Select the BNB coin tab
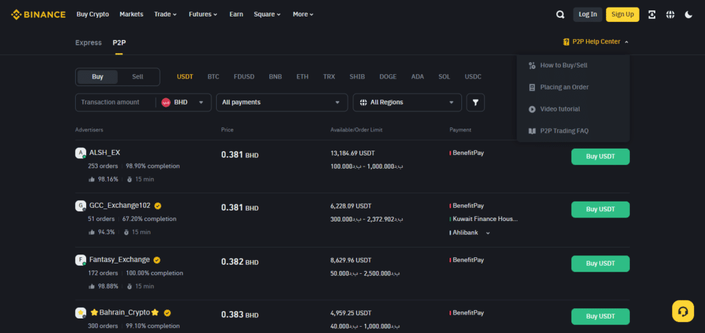The height and width of the screenshot is (333, 705). click(275, 77)
